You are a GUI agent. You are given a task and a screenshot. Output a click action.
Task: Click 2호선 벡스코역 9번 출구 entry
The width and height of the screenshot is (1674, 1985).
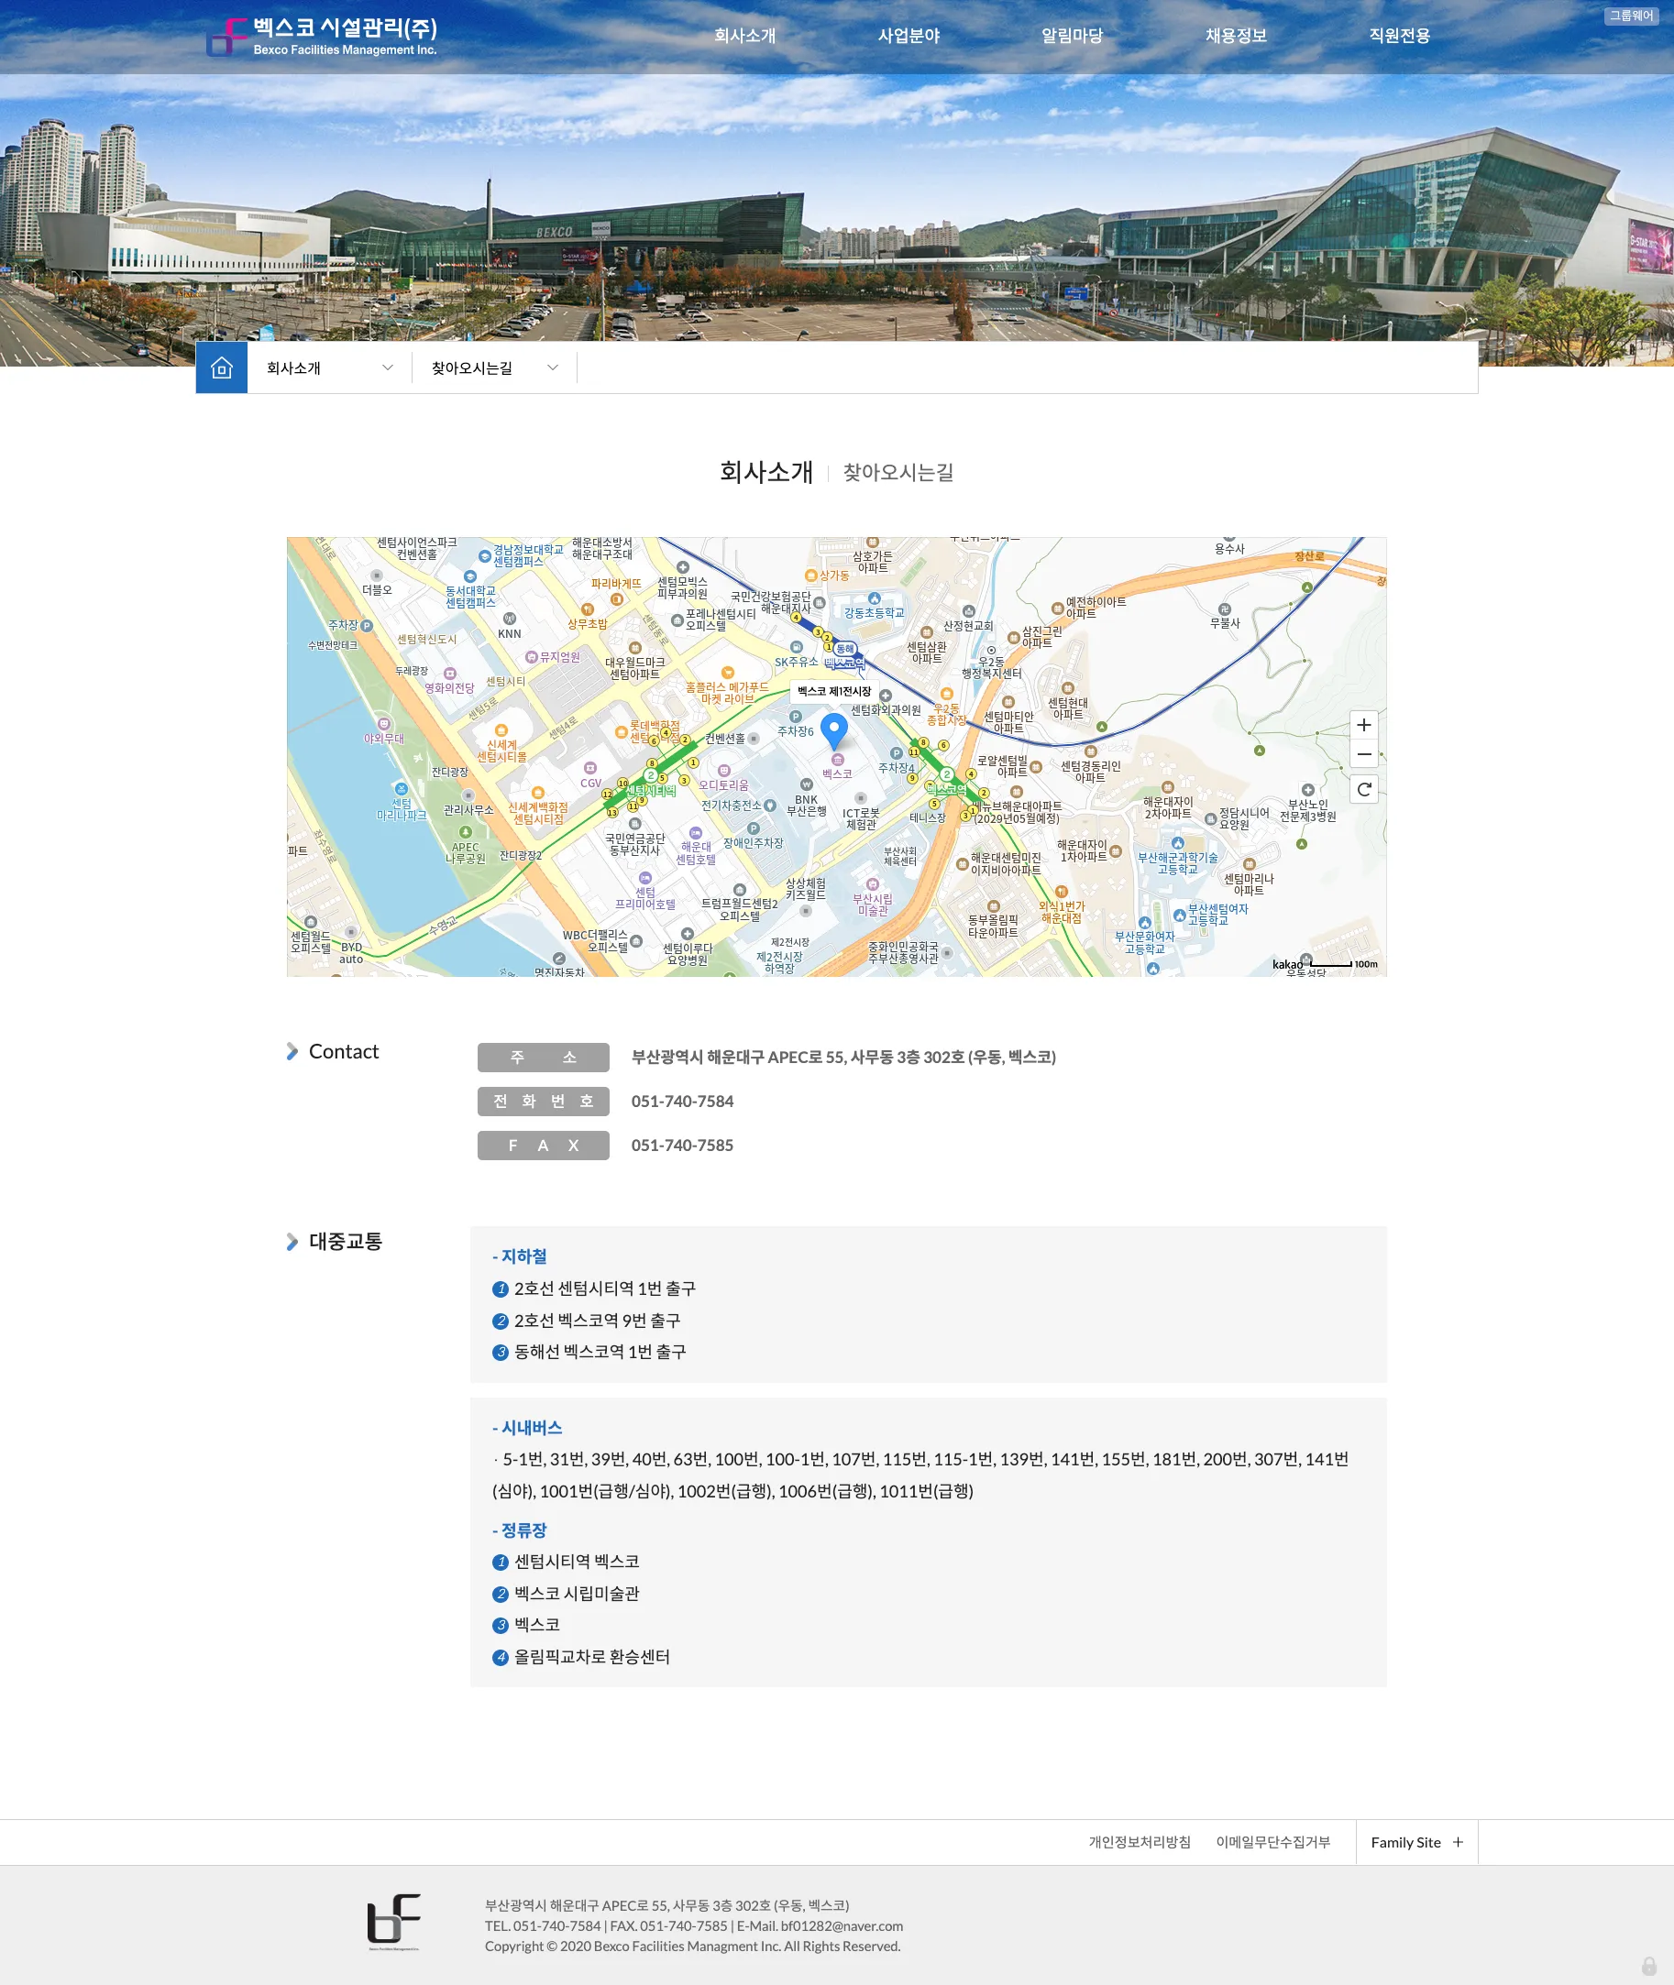click(x=597, y=1322)
